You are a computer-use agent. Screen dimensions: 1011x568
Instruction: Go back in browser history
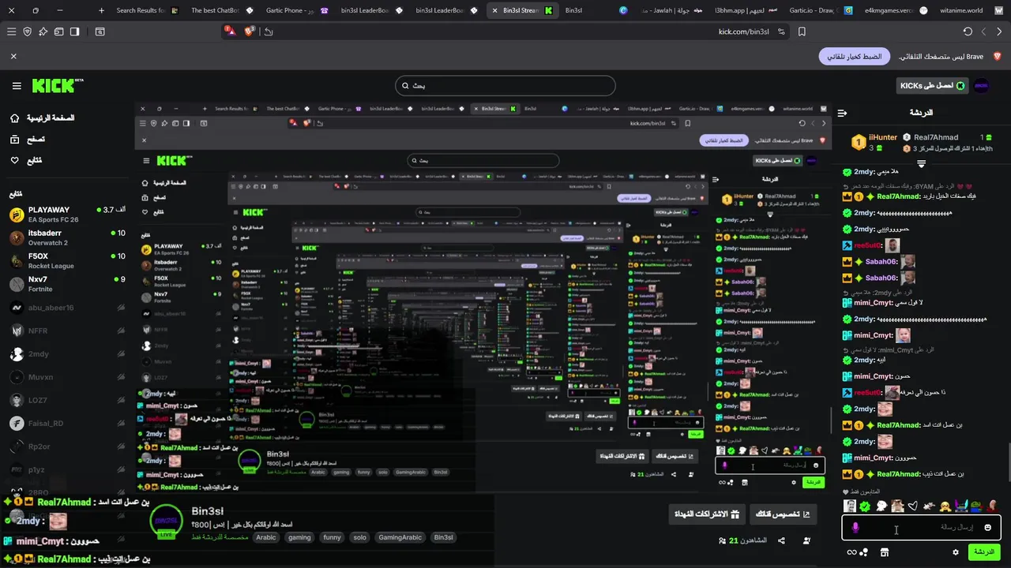tap(999, 32)
